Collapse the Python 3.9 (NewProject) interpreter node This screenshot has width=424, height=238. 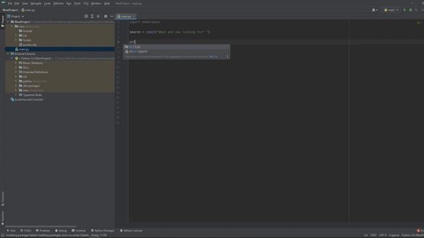12,59
